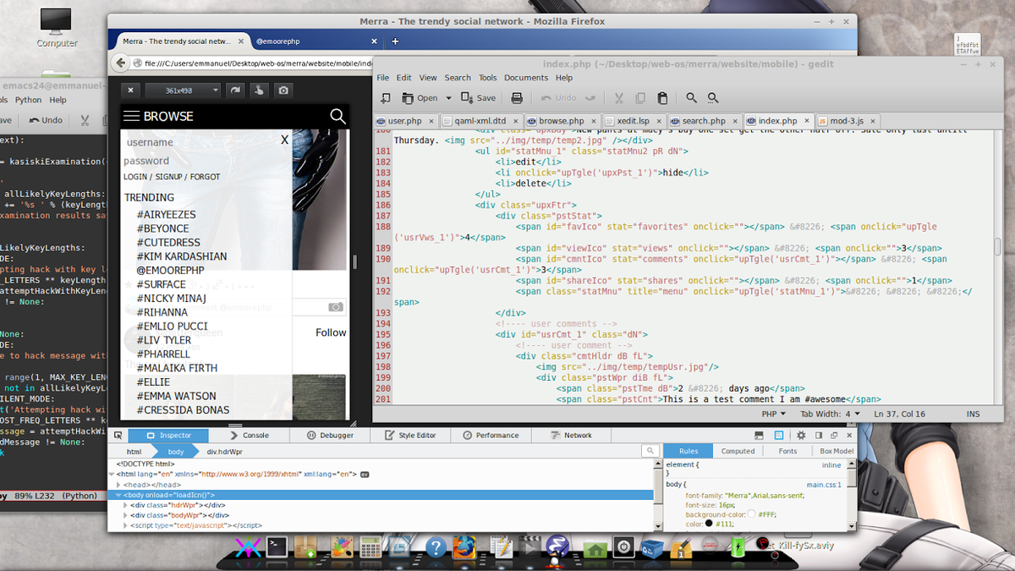Open the gedit Search menu
Screen dimensions: 1015x571
click(458, 78)
